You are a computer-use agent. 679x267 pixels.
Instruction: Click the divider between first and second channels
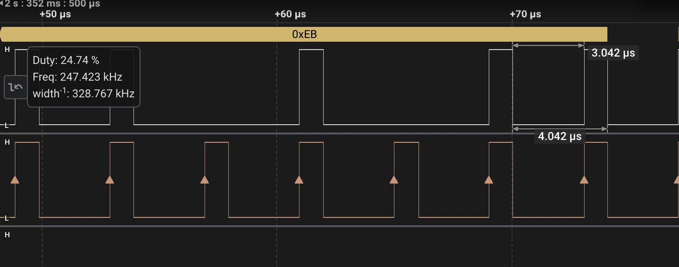tap(339, 133)
